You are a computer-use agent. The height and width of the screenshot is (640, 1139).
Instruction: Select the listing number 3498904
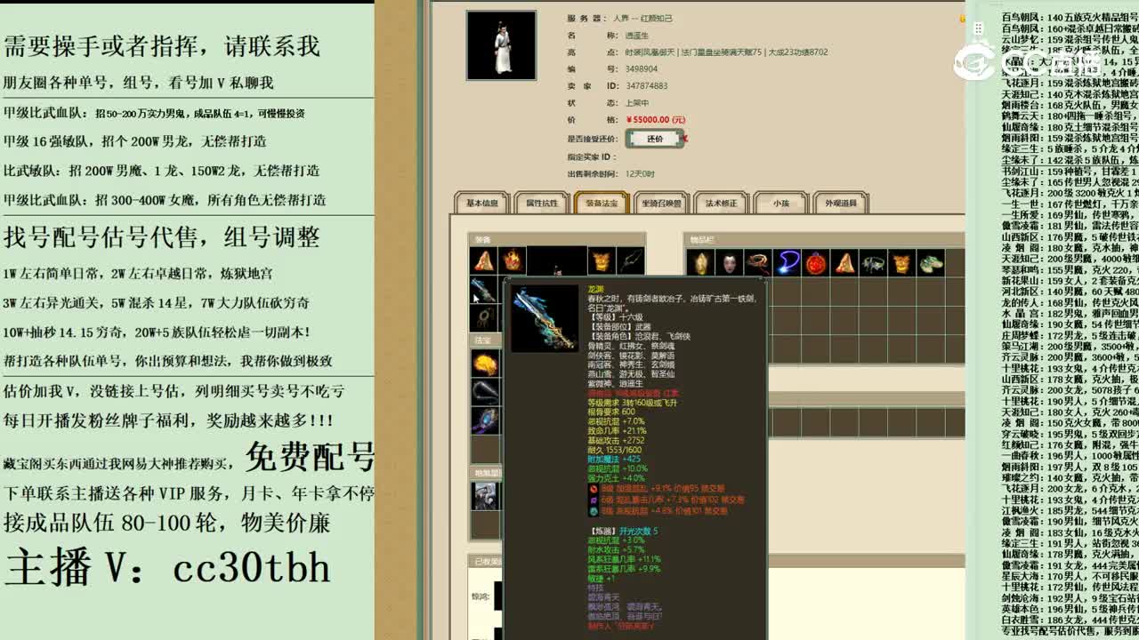642,68
